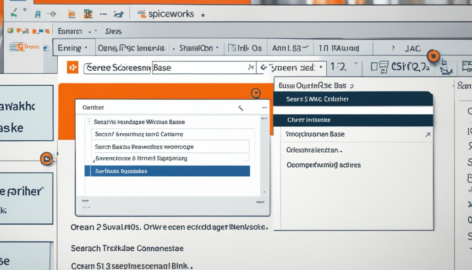472x270 pixels.
Task: Click the small label at bottom-right of the Oatticer dialog
Action: tap(260, 202)
